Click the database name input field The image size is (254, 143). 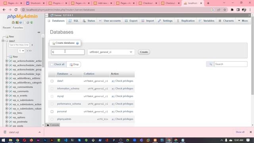pyautogui.click(x=68, y=52)
